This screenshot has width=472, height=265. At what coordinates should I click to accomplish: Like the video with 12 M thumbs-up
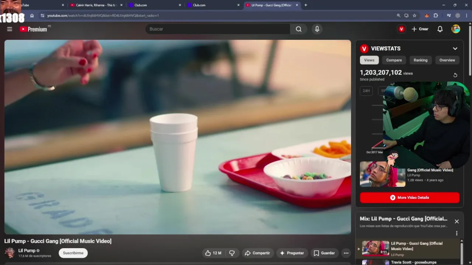(x=213, y=253)
